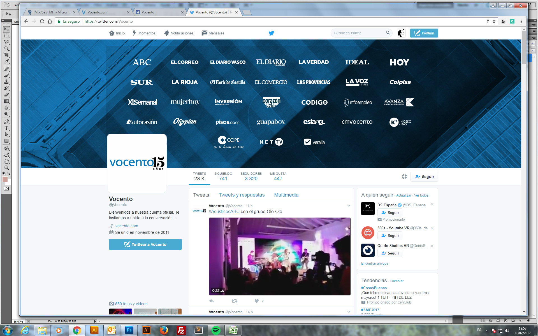Select the Hand tool in Photoshop
The height and width of the screenshot is (336, 538).
point(6,161)
